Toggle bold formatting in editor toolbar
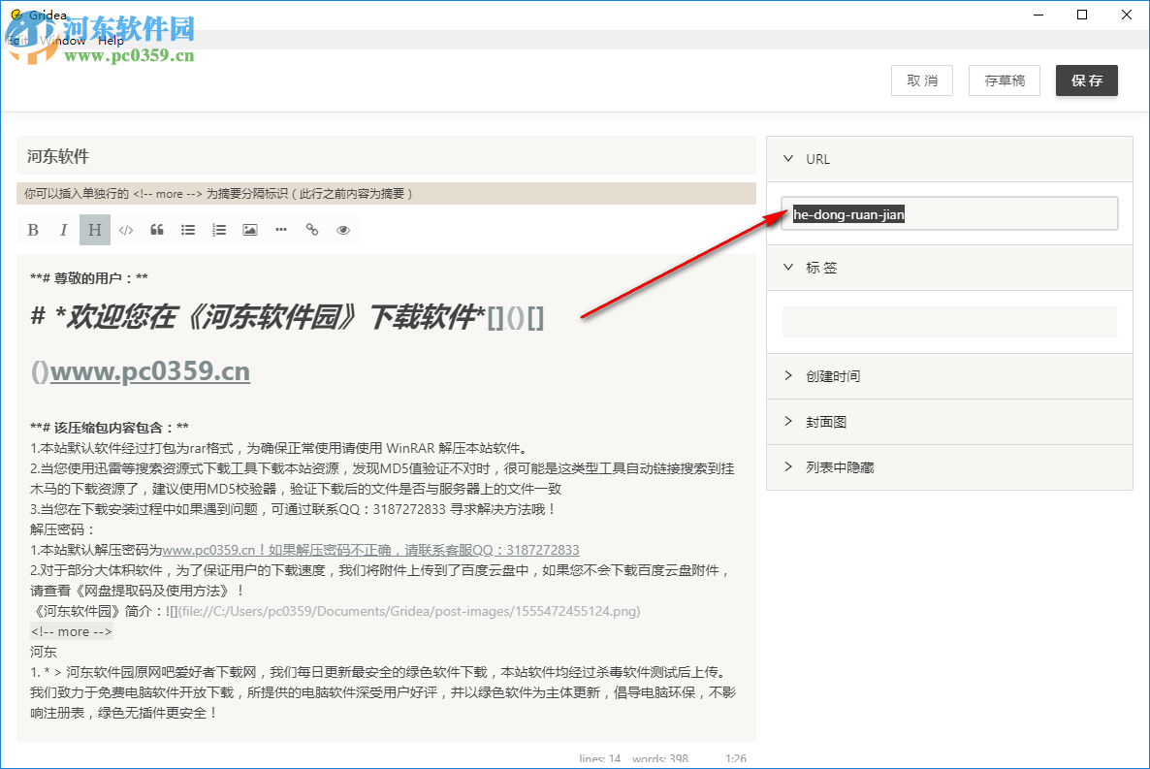 click(x=33, y=230)
